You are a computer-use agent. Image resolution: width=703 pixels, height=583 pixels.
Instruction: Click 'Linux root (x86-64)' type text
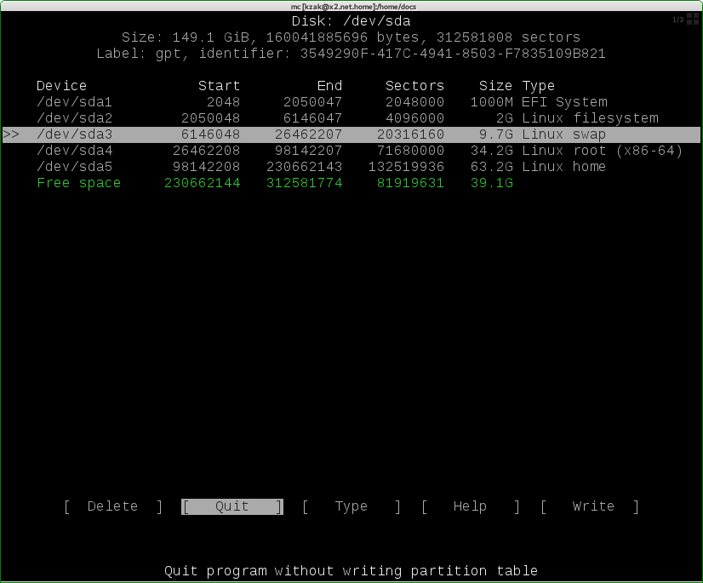tap(602, 151)
